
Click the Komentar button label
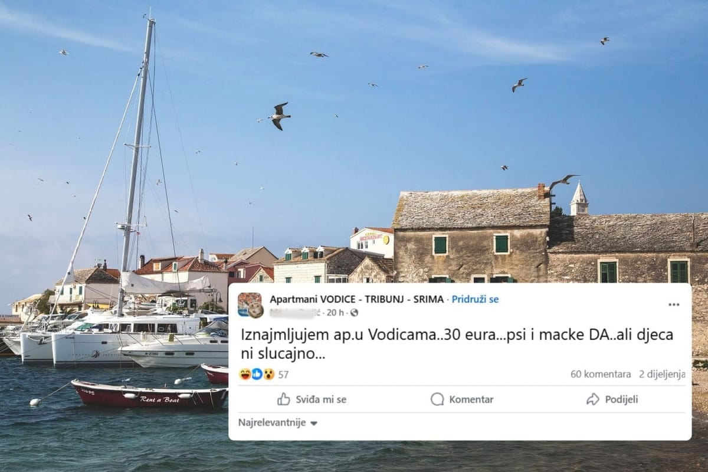tap(471, 399)
